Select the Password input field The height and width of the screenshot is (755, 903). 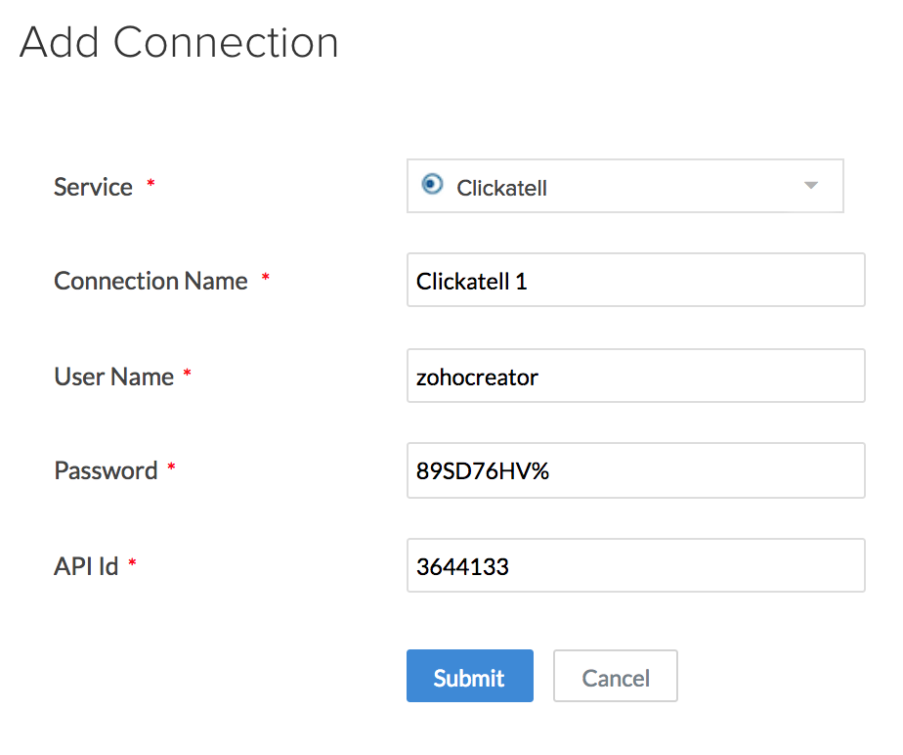pos(635,470)
